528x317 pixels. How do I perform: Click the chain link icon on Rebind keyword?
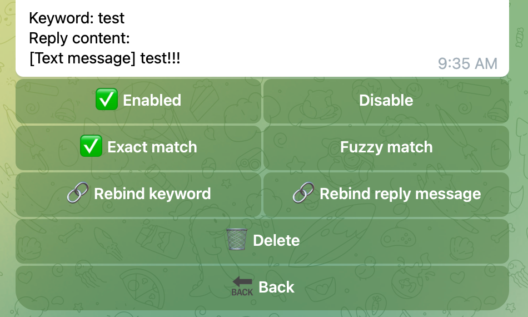78,194
